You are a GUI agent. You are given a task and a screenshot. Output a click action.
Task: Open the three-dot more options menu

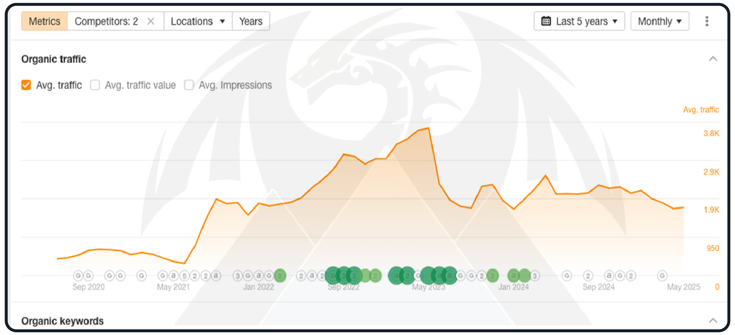click(706, 21)
